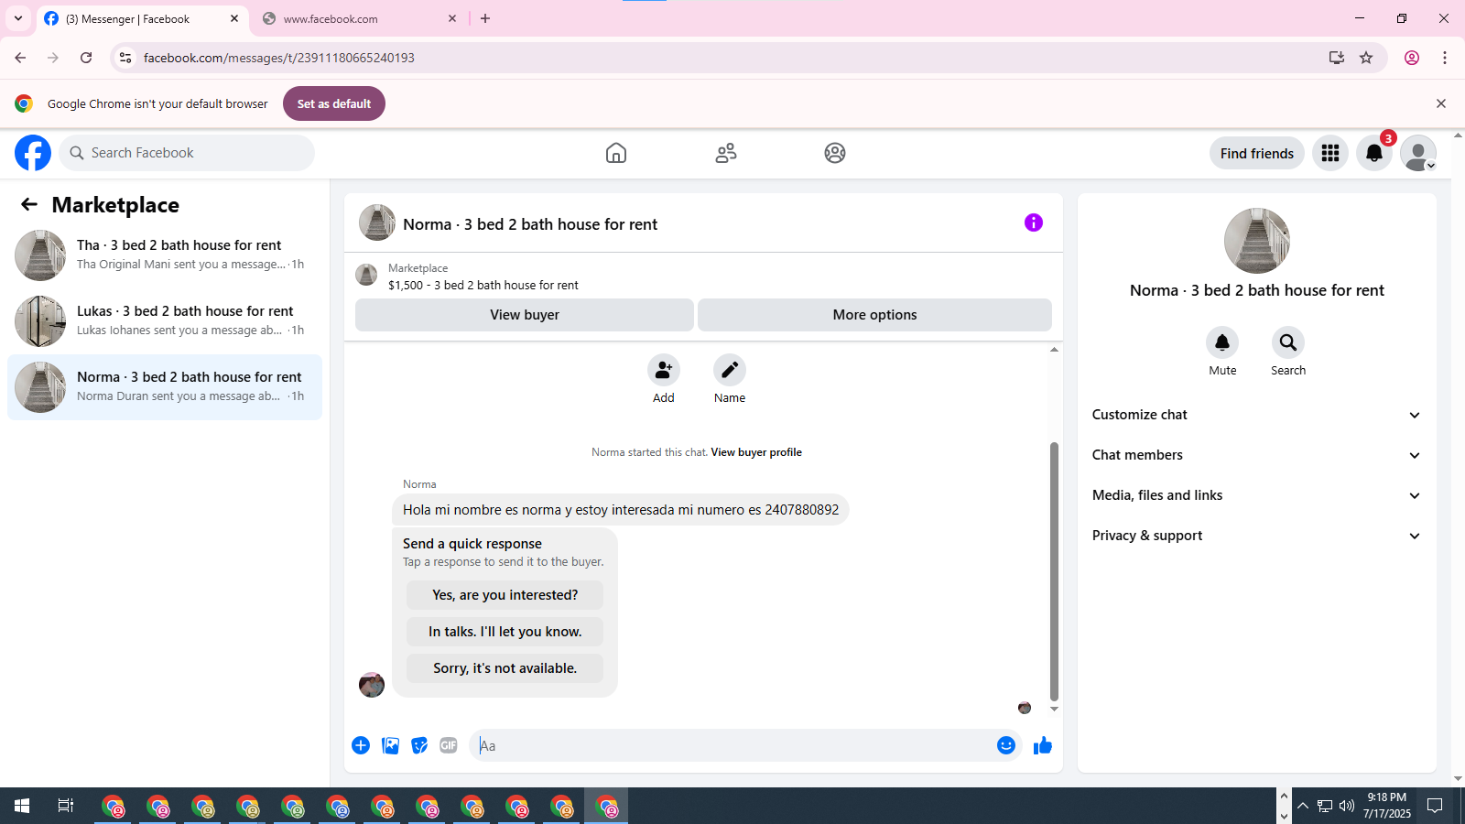Open the taskbar clock showing 9:18 PM

(1387, 806)
